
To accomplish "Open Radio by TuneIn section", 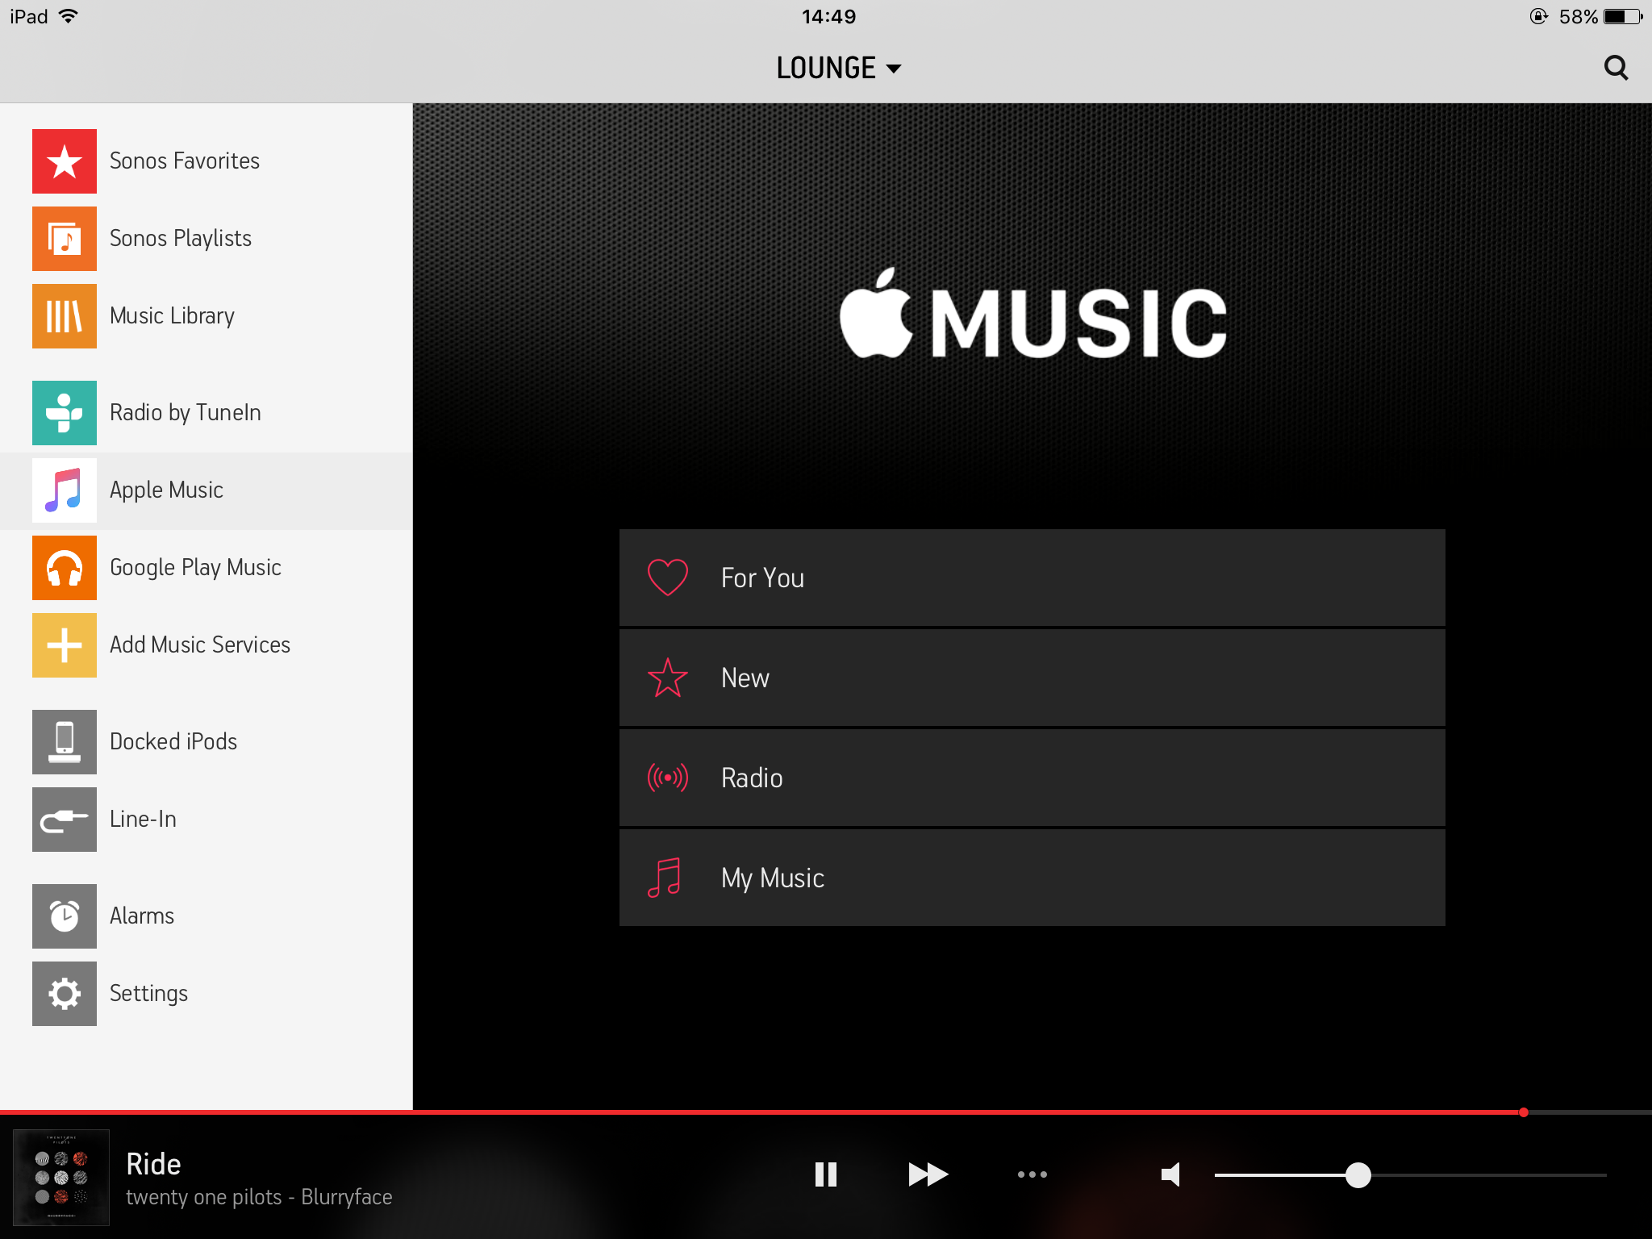I will (208, 411).
